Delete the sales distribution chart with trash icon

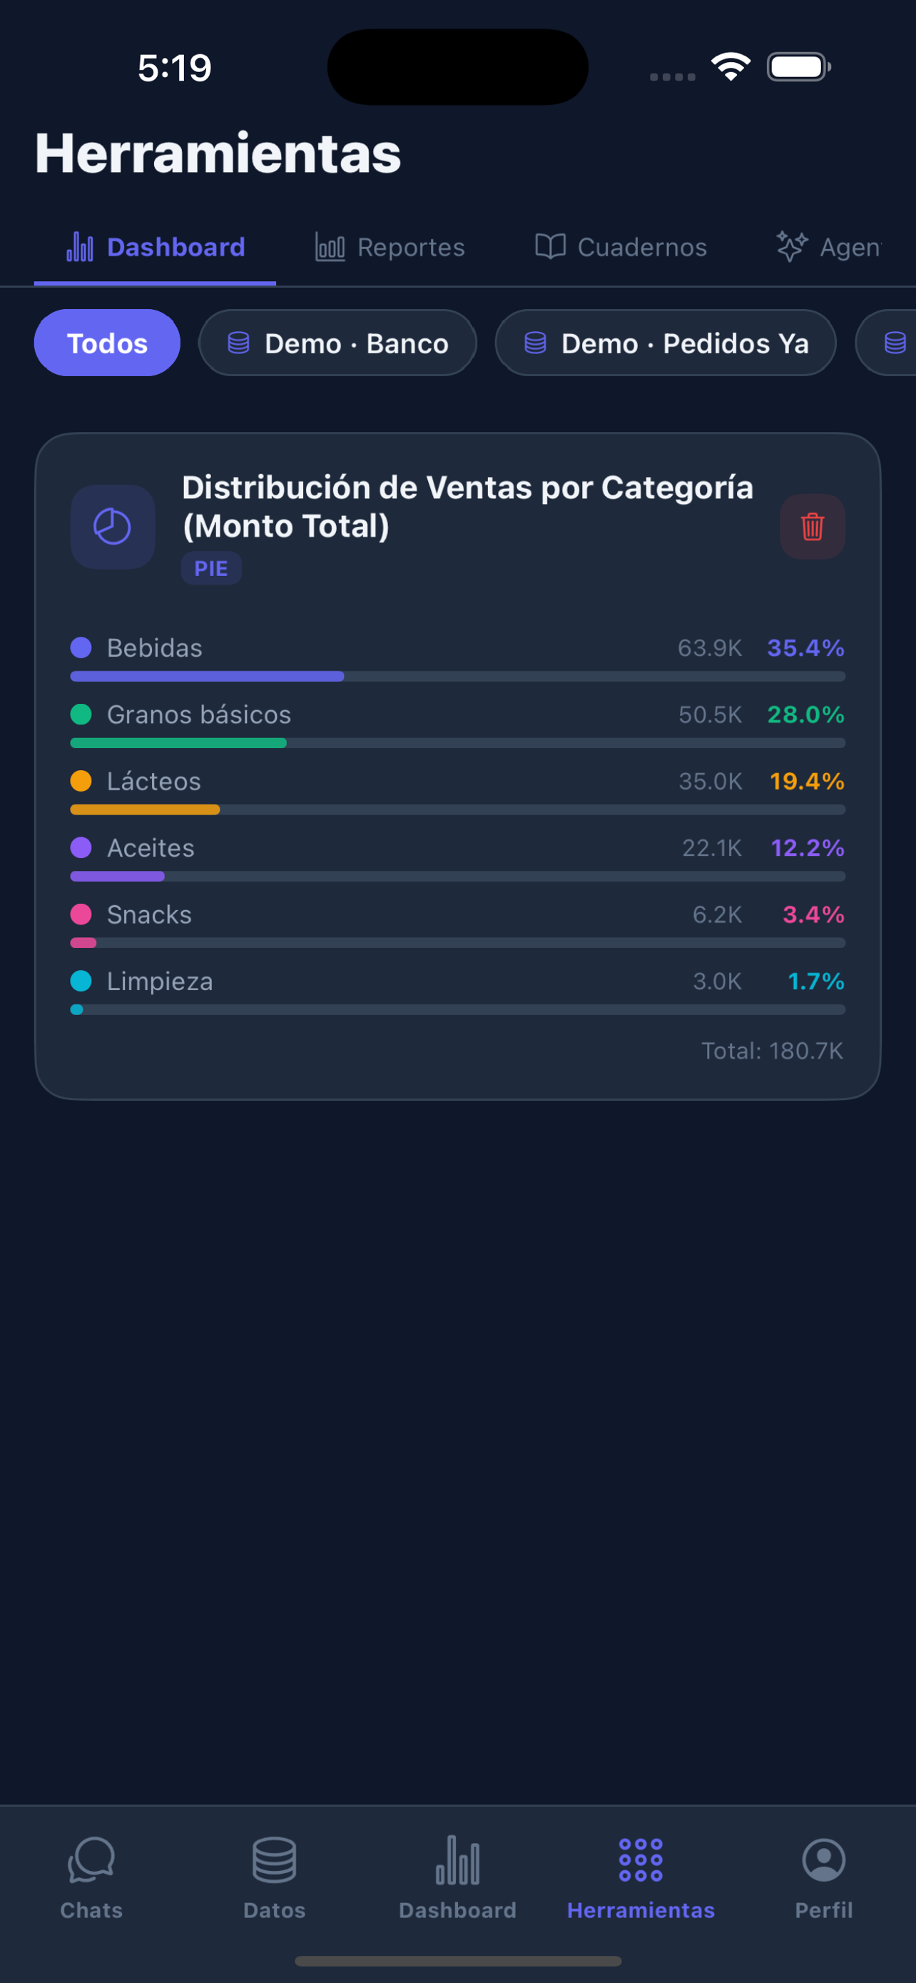[812, 527]
